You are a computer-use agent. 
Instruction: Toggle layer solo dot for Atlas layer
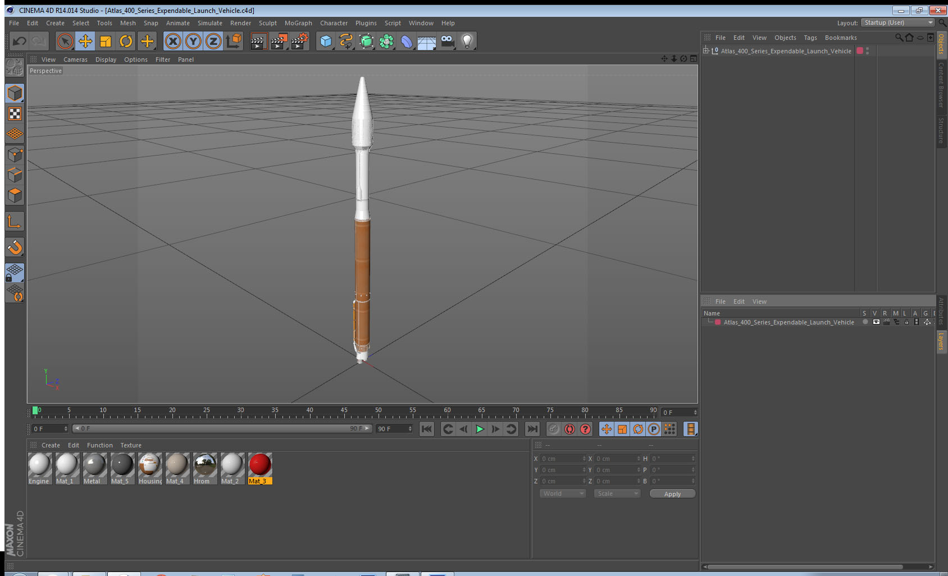865,322
